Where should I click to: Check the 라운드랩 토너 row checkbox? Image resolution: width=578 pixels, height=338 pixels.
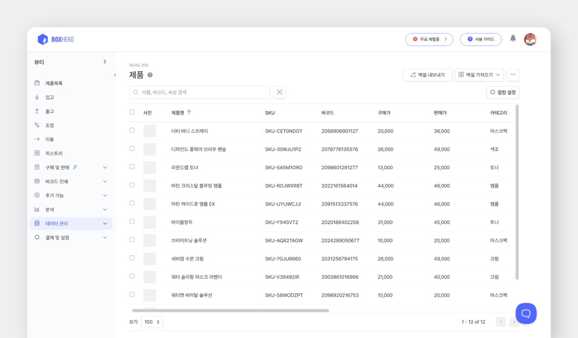131,167
